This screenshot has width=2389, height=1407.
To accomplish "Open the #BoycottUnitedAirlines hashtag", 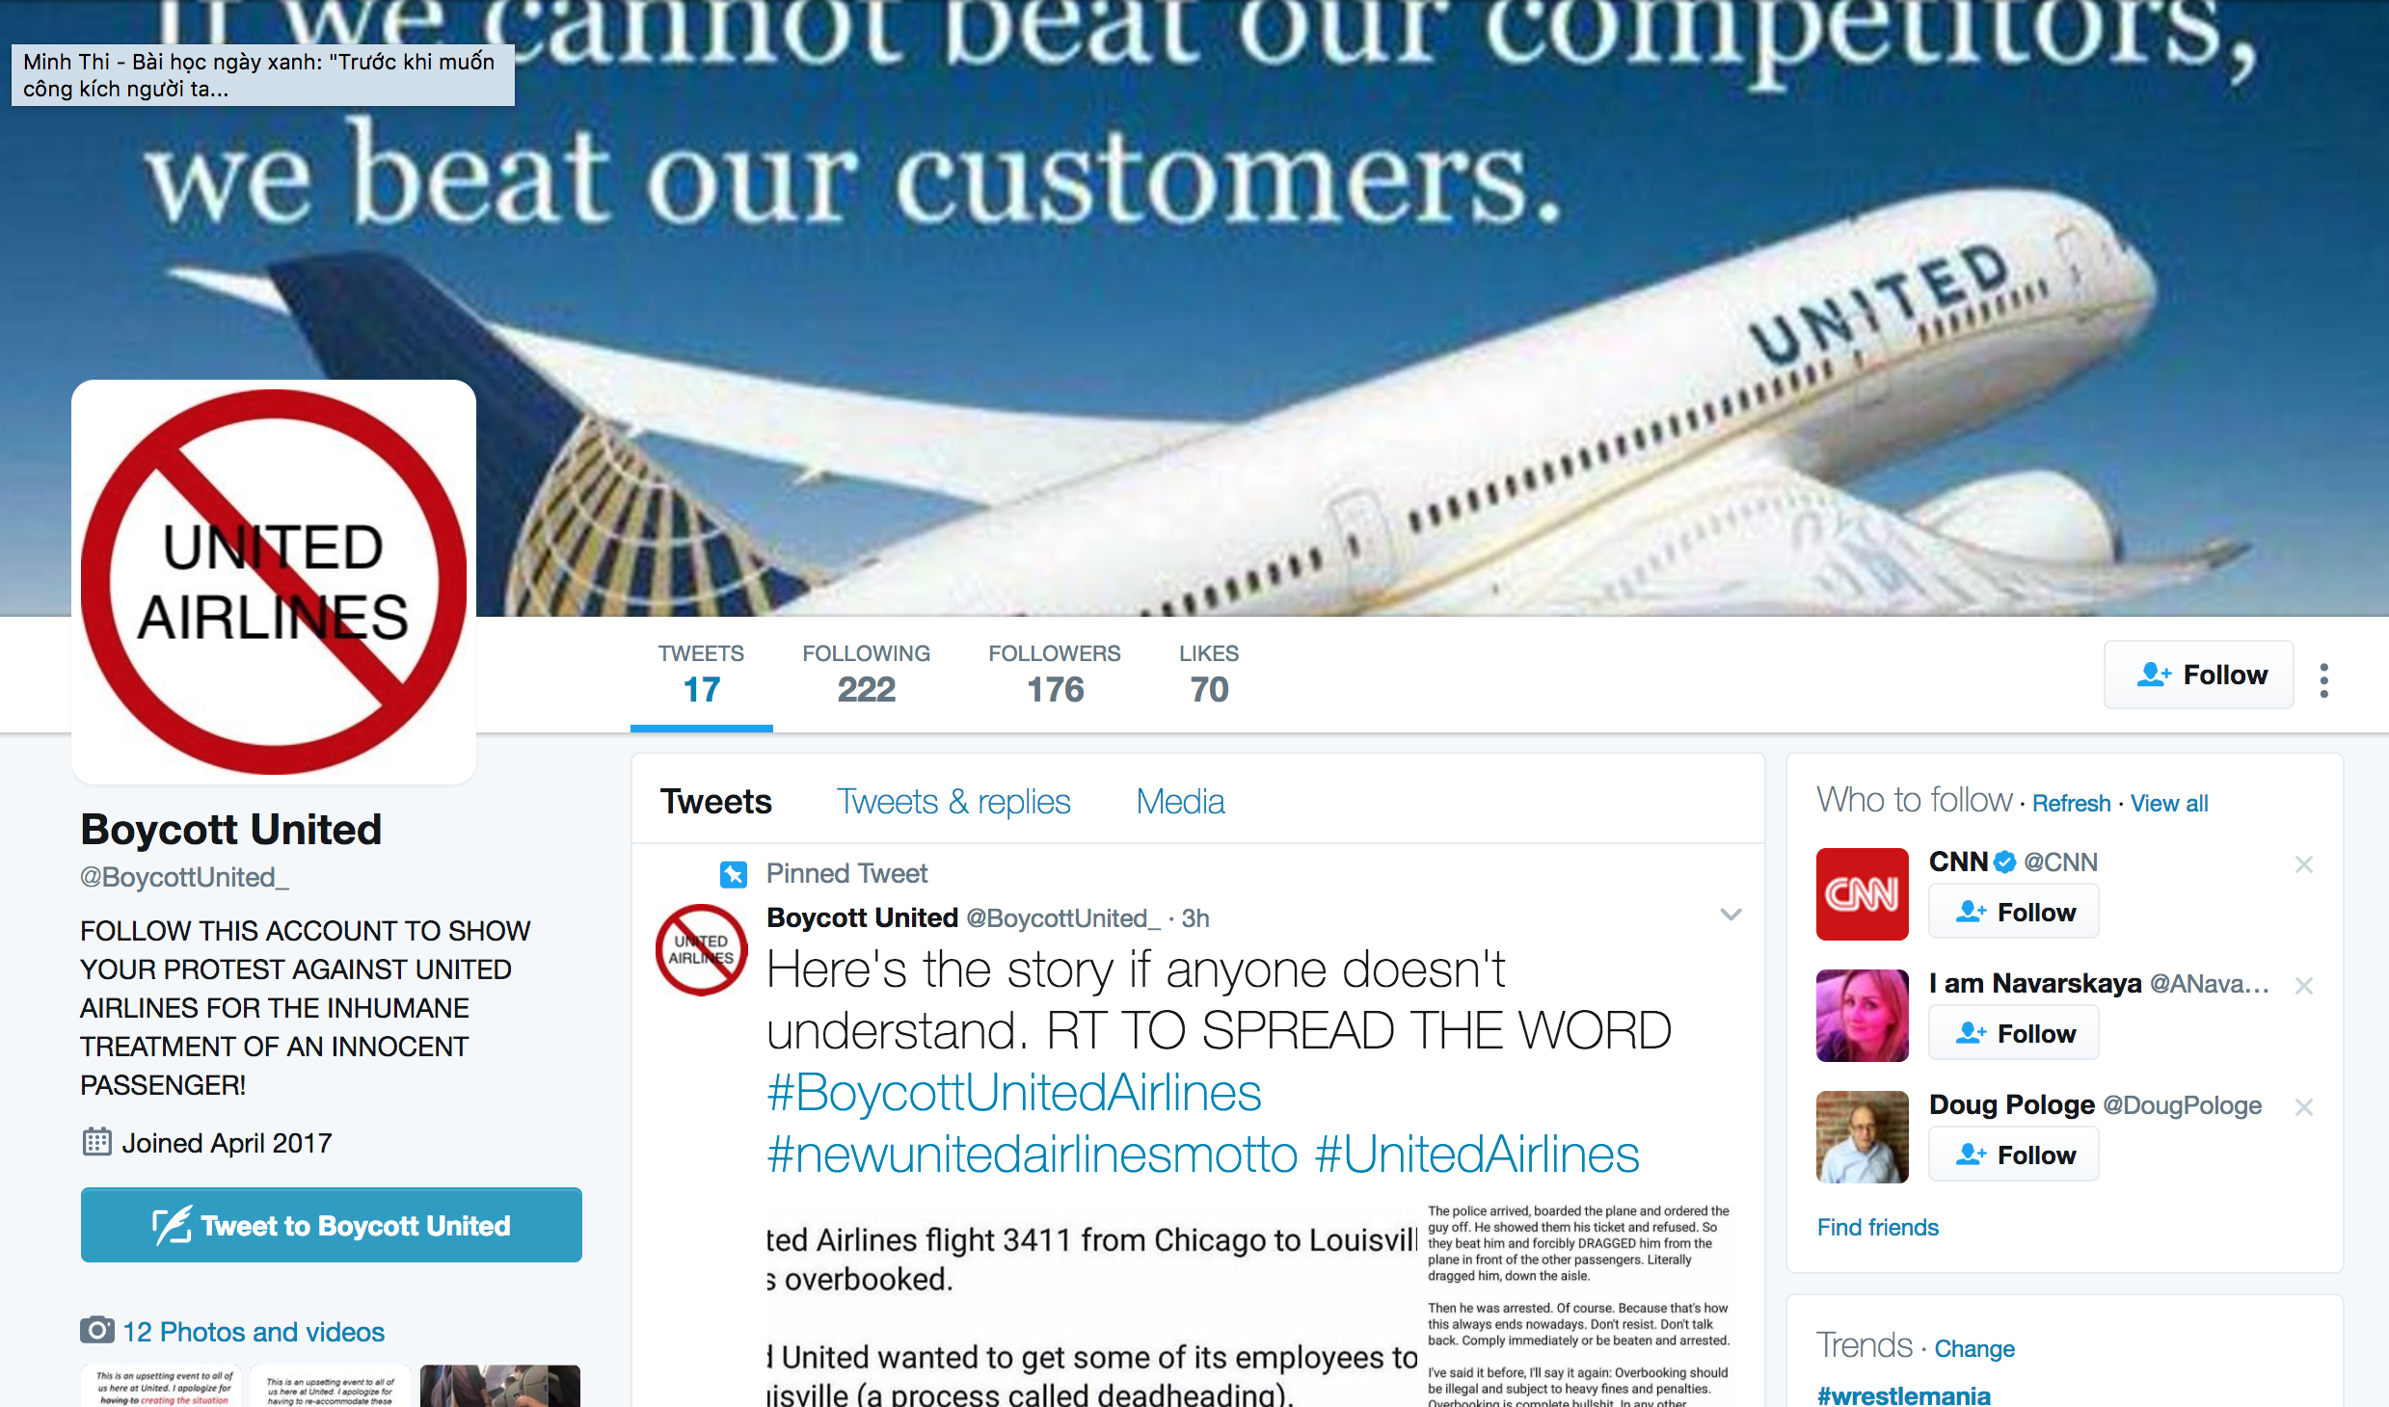I will (x=1014, y=1093).
